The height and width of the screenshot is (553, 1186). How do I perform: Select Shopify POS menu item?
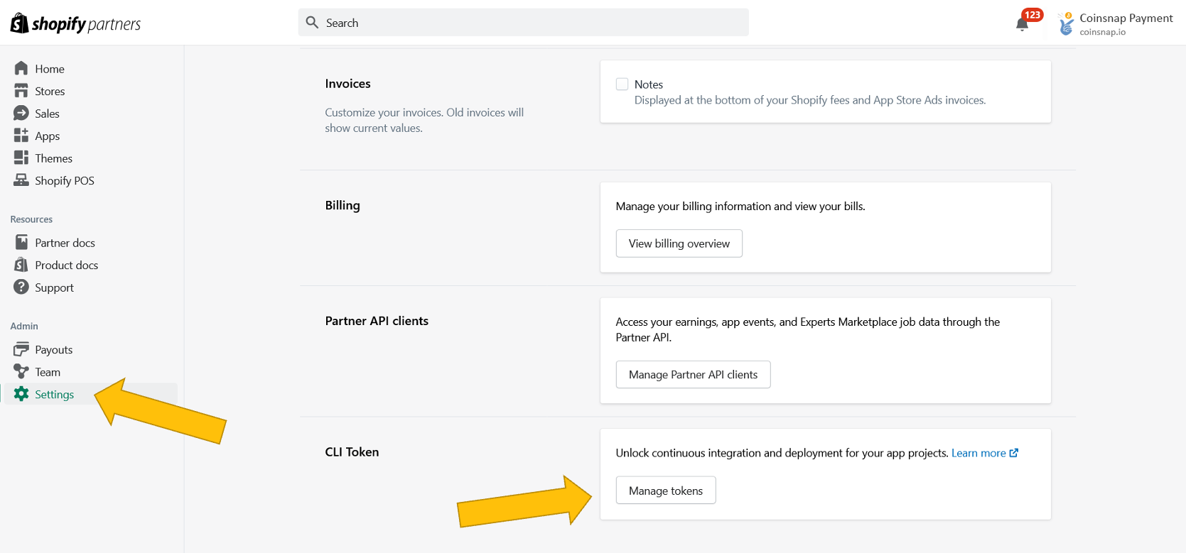[x=65, y=181]
